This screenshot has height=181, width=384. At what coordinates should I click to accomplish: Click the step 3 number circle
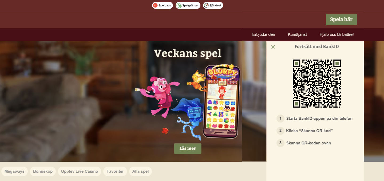(280, 143)
